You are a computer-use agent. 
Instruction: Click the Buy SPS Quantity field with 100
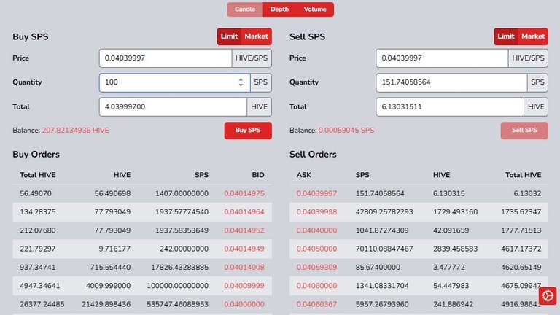point(175,82)
